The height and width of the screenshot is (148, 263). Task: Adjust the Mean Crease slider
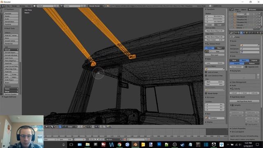(x=215, y=40)
